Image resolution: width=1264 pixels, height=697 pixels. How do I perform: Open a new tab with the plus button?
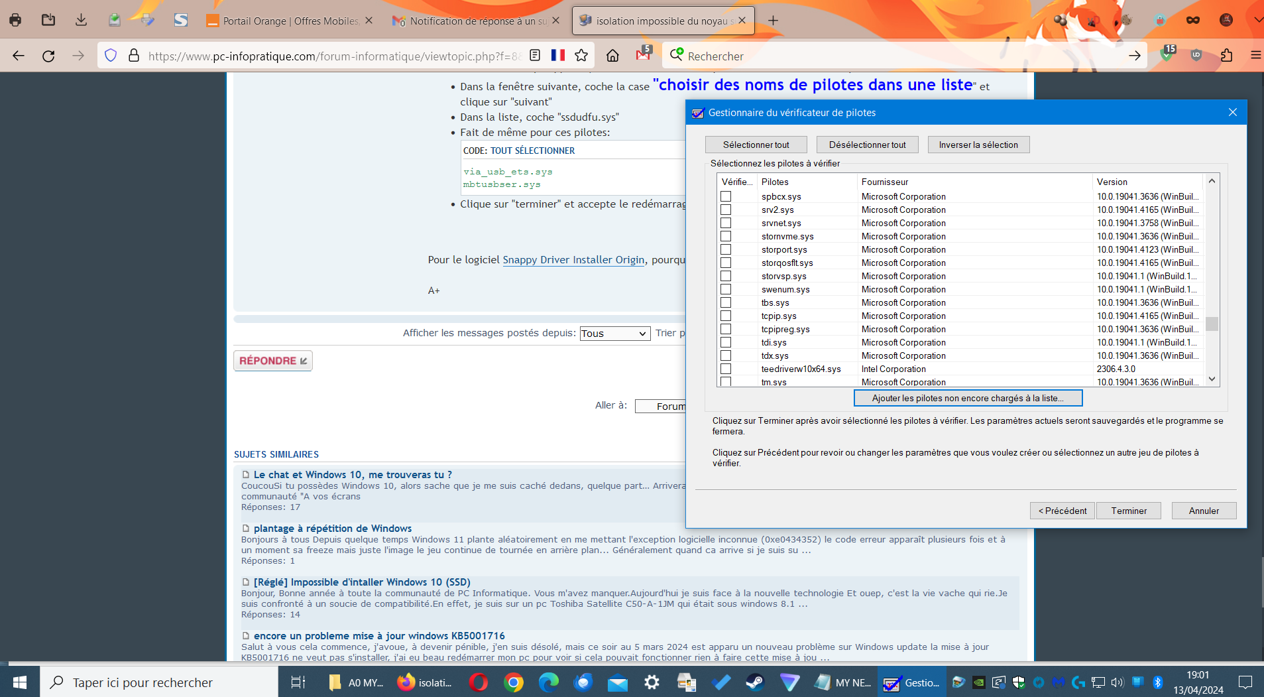click(773, 21)
